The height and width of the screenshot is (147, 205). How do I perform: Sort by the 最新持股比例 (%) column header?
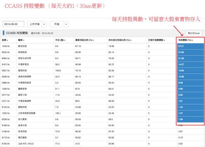85,40
